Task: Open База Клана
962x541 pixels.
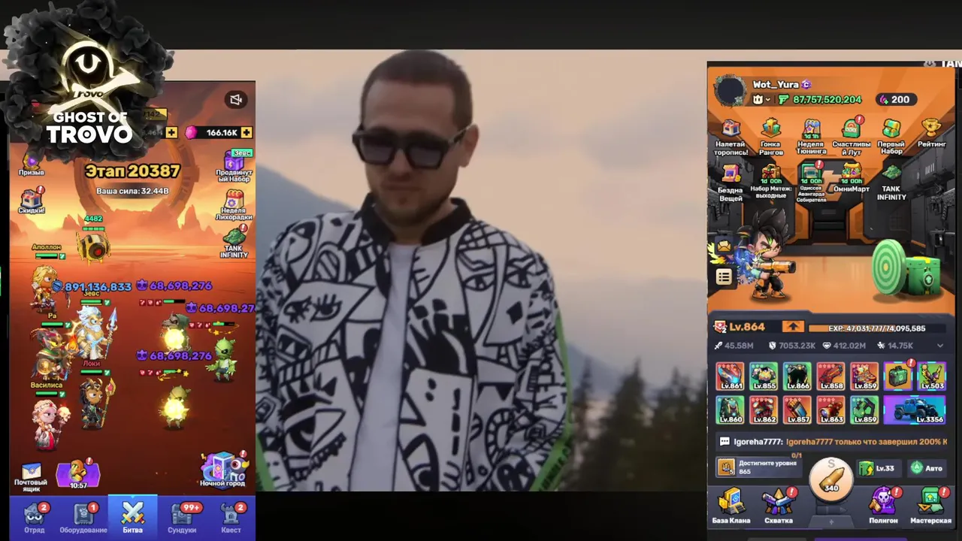Action: pos(731,506)
